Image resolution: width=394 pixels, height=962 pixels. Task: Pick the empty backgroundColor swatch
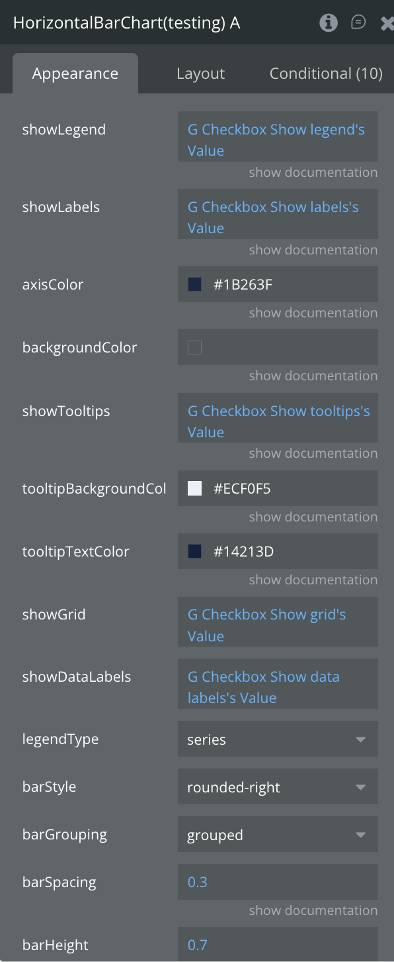pos(194,348)
